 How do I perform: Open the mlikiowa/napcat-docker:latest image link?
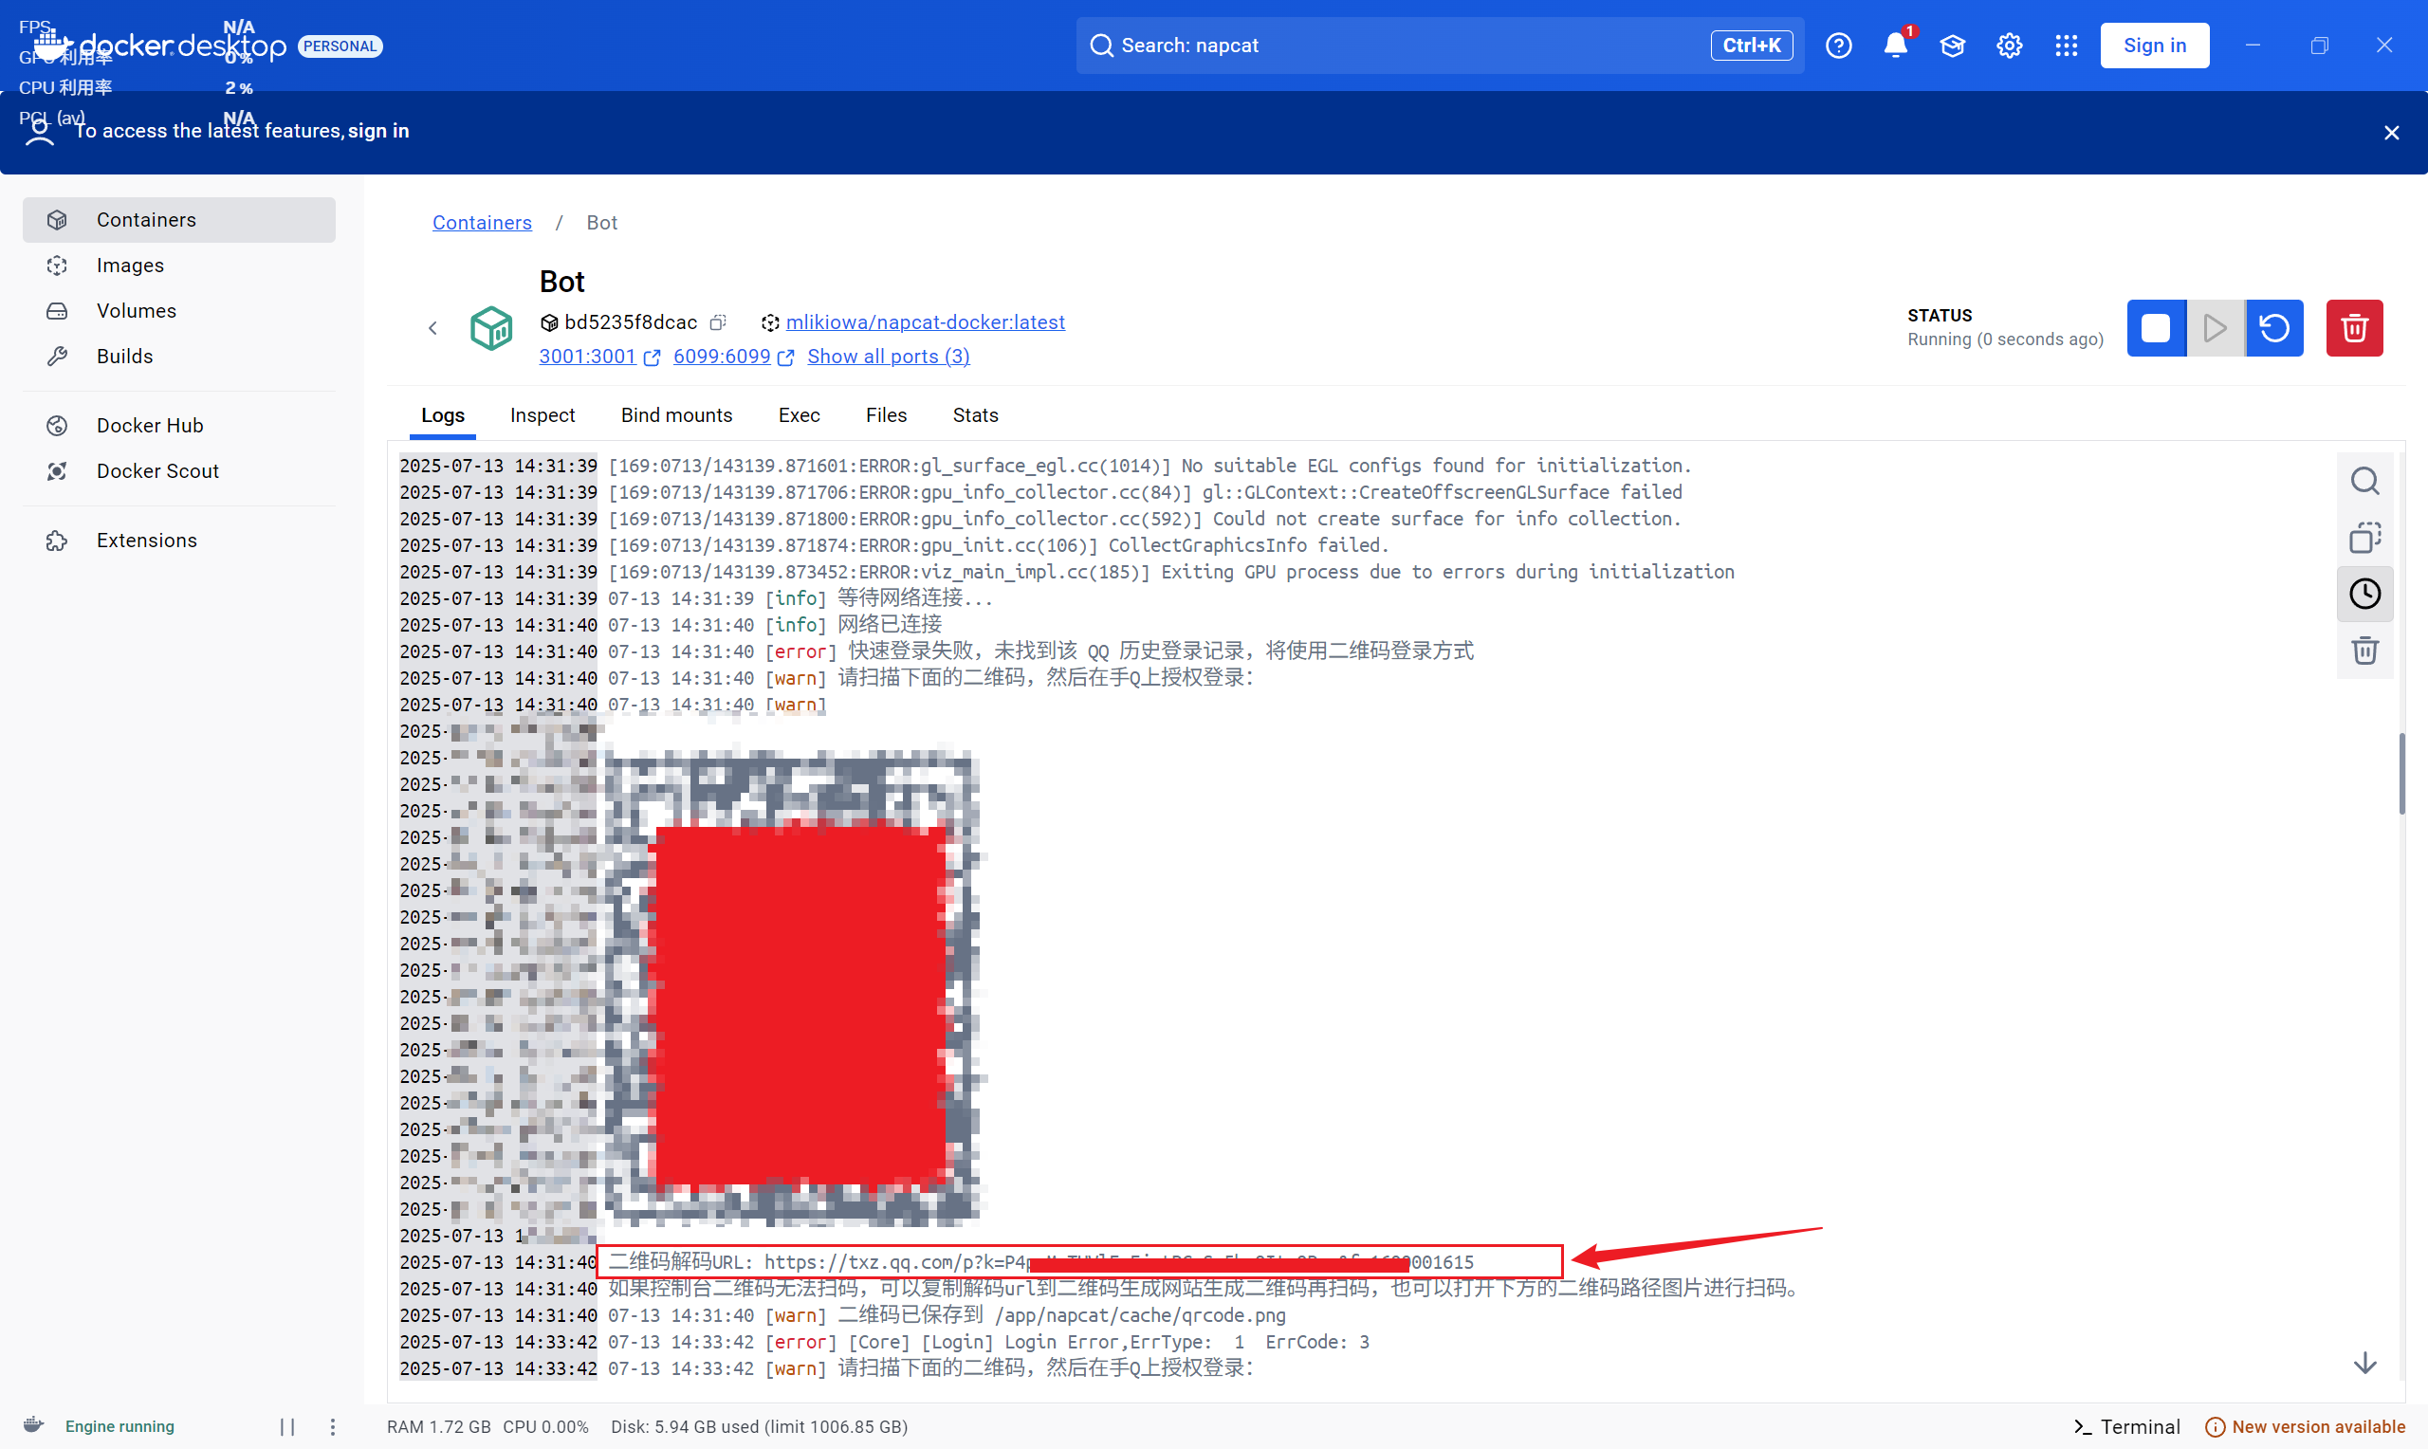pyautogui.click(x=925, y=322)
